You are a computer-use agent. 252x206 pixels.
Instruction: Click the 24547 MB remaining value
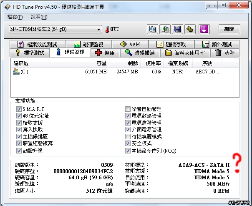point(127,72)
